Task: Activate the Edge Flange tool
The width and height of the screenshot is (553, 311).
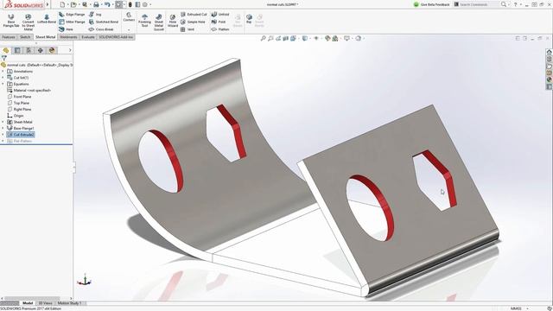Action: point(72,15)
